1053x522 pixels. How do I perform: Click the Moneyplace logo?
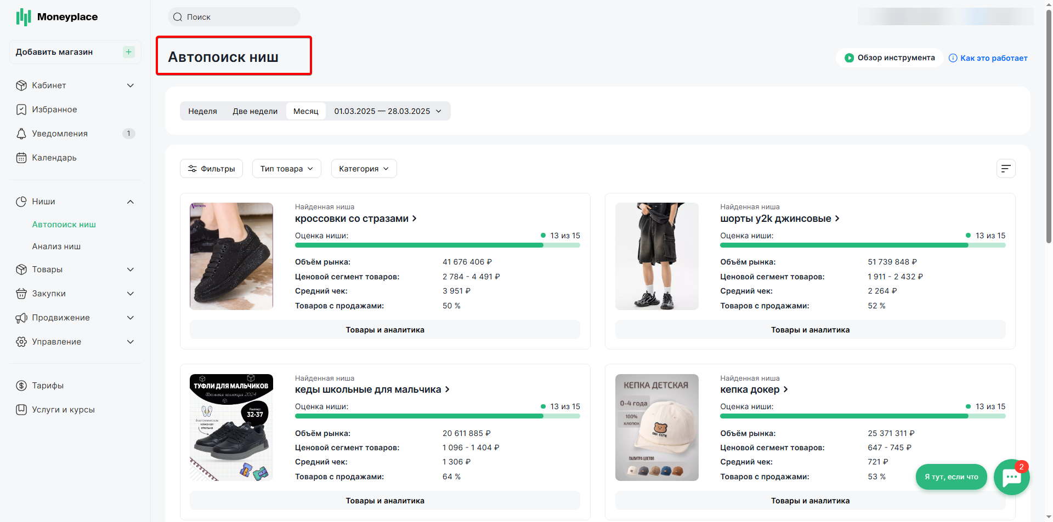point(57,17)
